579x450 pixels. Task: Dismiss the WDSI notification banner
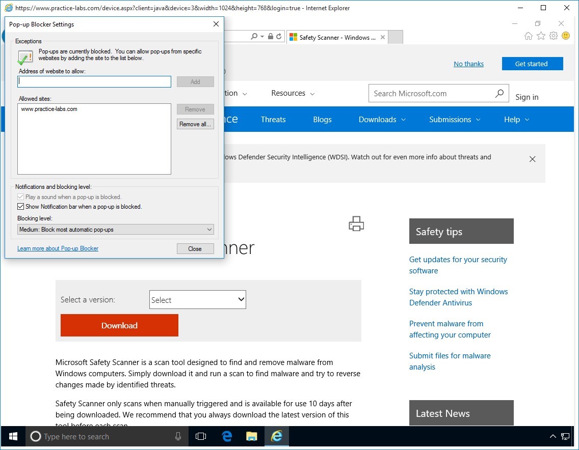(x=532, y=159)
